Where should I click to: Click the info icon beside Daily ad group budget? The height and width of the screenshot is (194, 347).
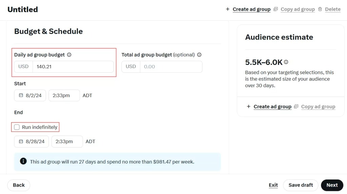click(69, 55)
